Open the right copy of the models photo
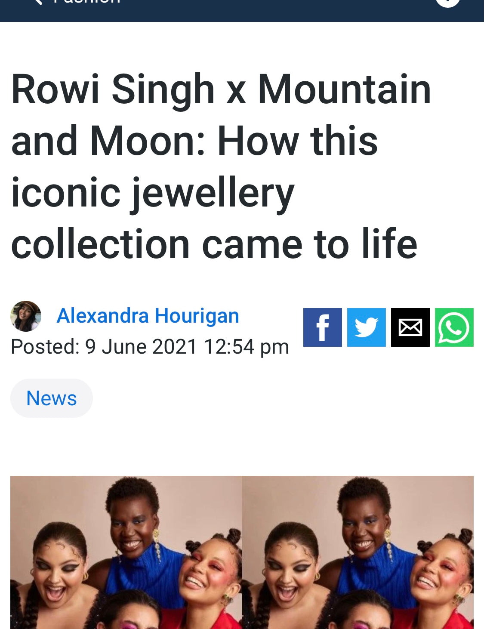Viewport: 484px width, 629px height. 358,552
